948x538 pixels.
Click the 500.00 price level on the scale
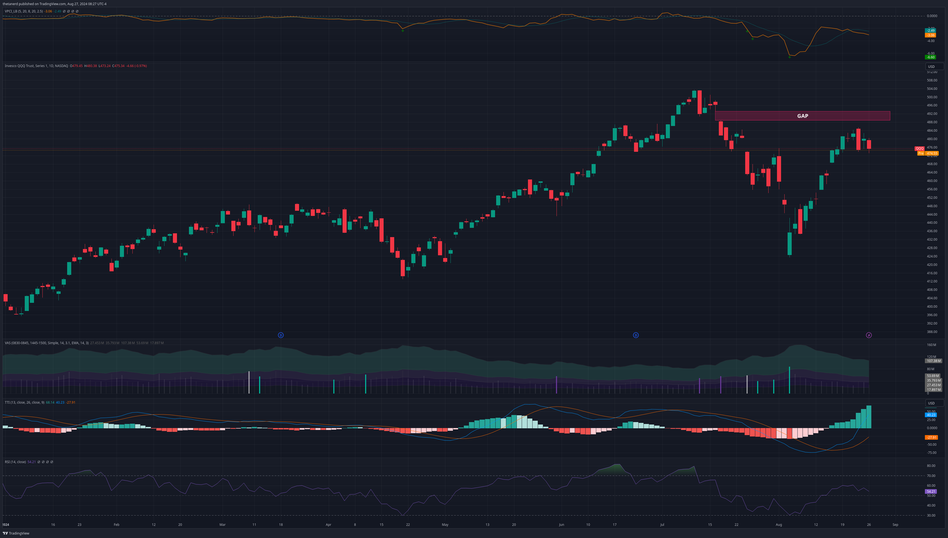932,97
